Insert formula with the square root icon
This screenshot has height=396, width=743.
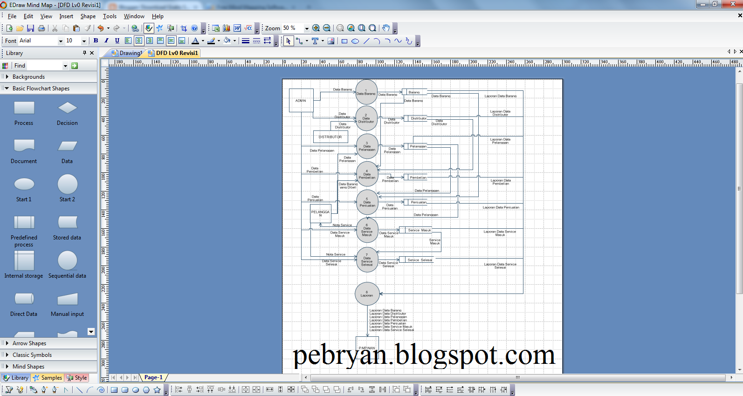248,28
